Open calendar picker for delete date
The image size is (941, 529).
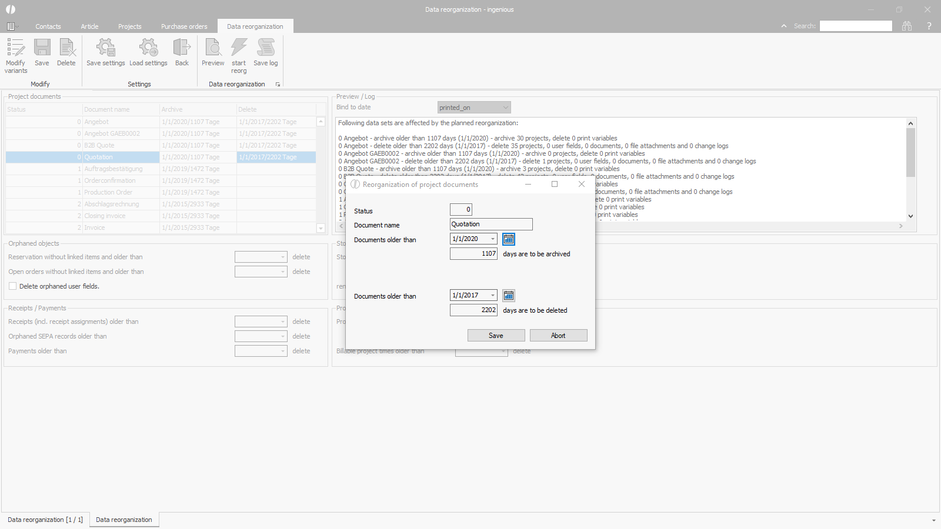point(509,296)
